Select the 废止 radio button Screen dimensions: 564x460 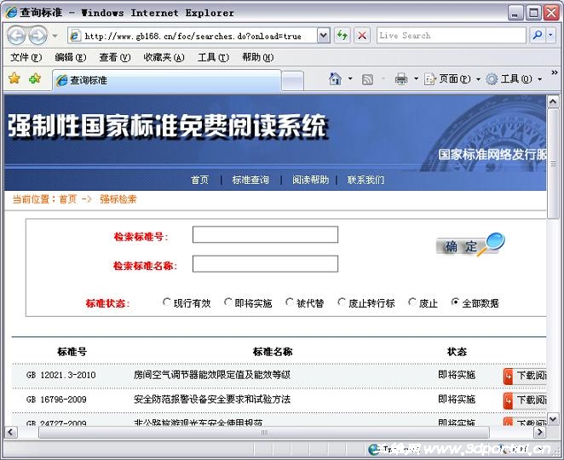coord(412,302)
